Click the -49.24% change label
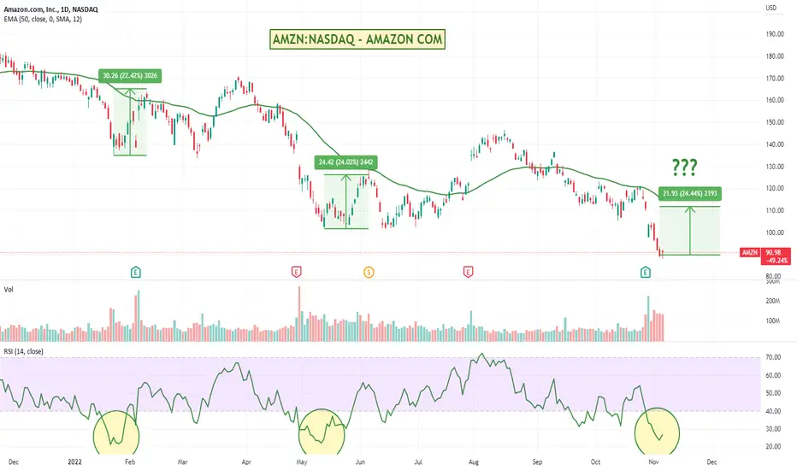797x470 pixels. point(776,261)
